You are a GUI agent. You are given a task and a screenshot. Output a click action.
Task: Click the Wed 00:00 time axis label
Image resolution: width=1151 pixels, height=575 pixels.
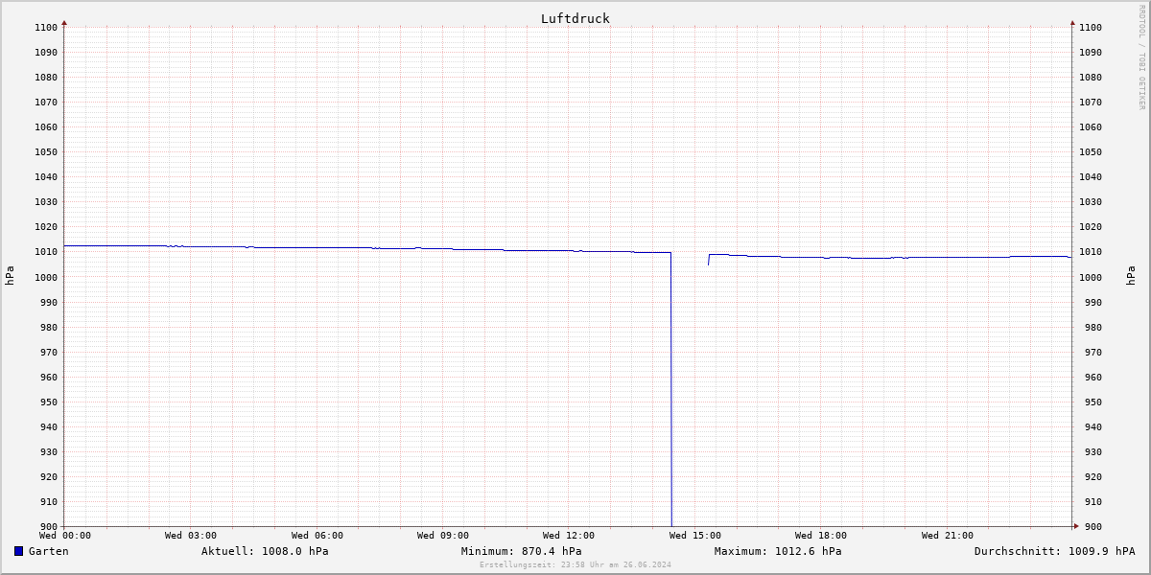point(65,536)
